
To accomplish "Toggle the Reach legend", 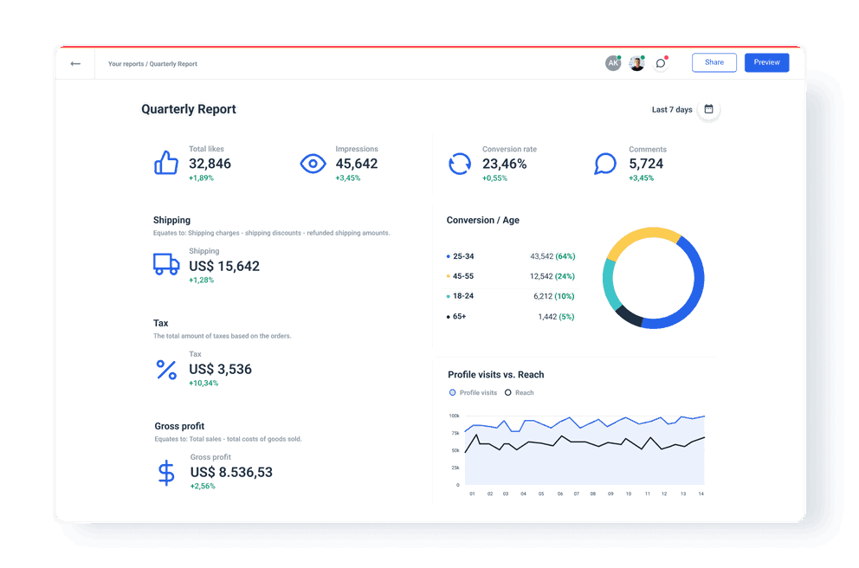I will (x=518, y=392).
